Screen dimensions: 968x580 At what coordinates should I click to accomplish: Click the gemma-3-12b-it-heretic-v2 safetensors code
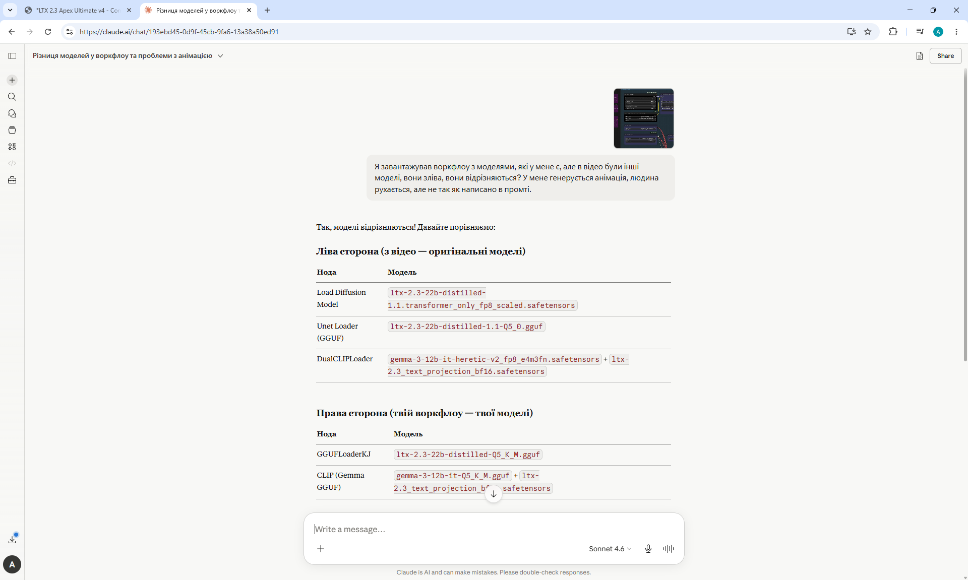point(495,359)
